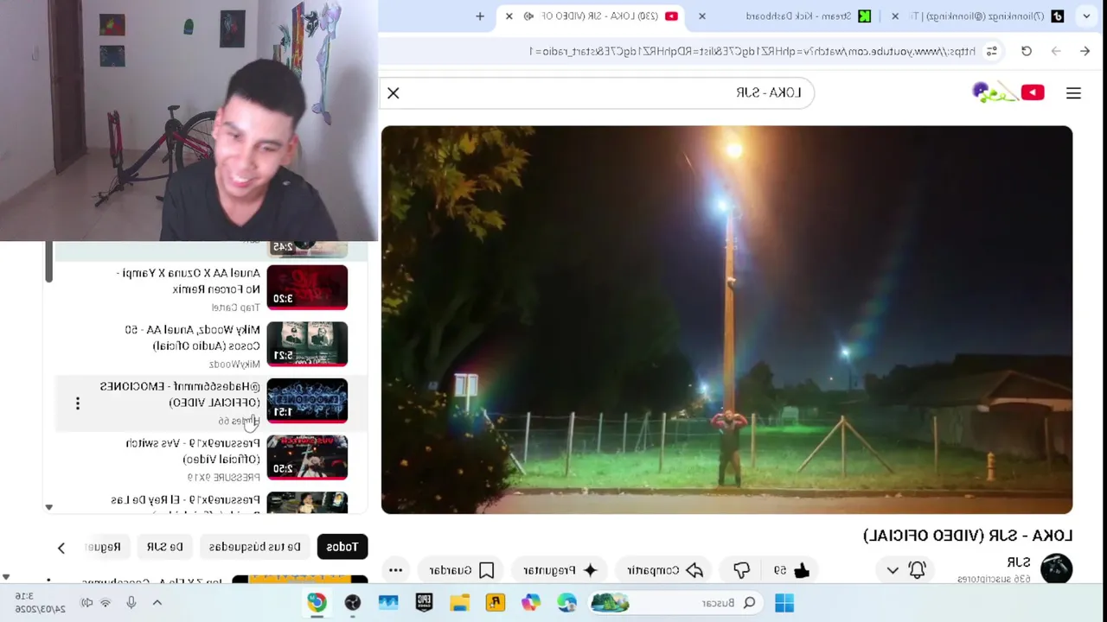This screenshot has height=622, width=1107.
Task: Show more filter chips with arrow
Action: coord(61,548)
